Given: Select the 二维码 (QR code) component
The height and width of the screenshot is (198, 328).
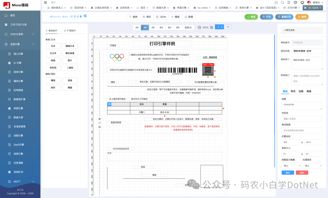Looking at the screenshot, I should [x=70, y=67].
